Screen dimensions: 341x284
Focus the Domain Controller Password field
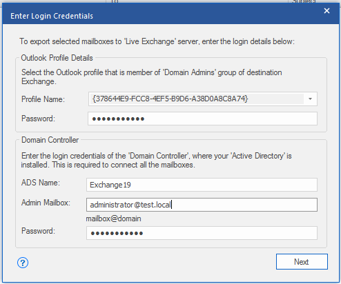coord(202,233)
